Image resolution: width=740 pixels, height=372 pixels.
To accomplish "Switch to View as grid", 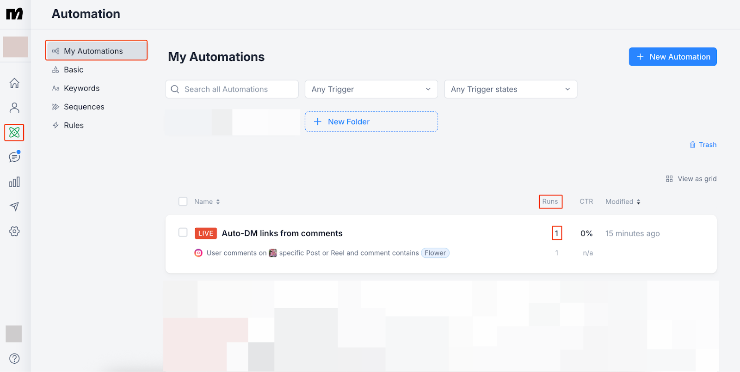I will pyautogui.click(x=691, y=179).
